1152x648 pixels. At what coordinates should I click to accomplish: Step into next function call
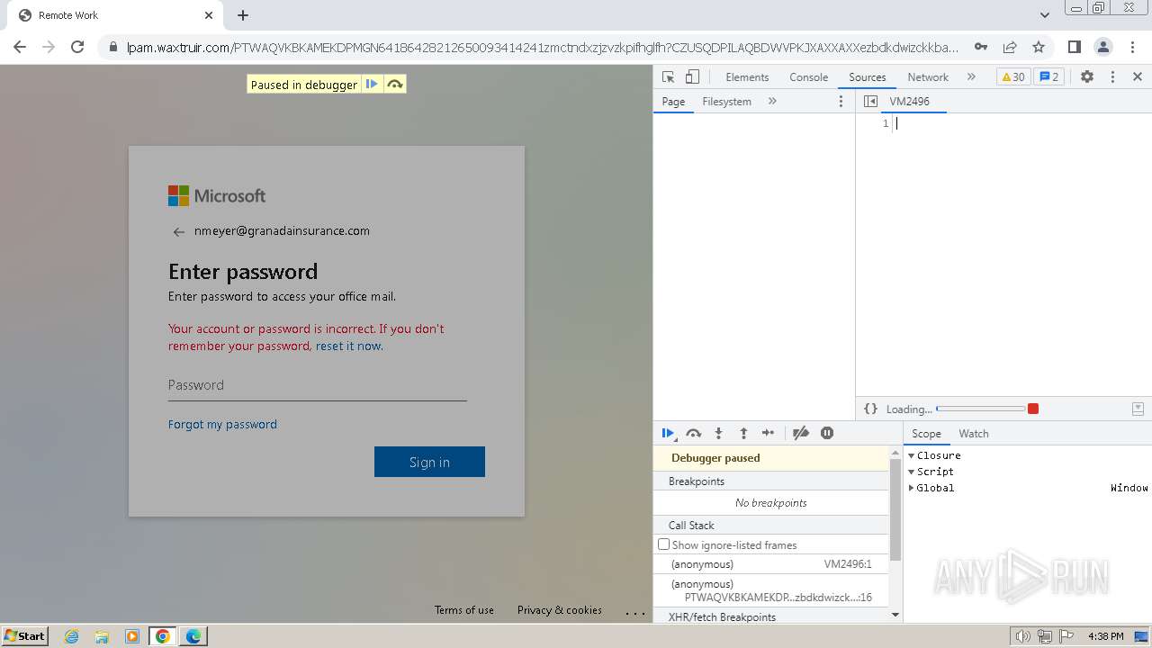click(718, 433)
